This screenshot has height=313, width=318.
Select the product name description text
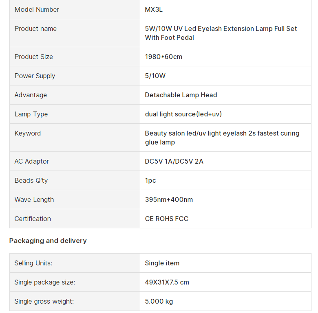221,33
